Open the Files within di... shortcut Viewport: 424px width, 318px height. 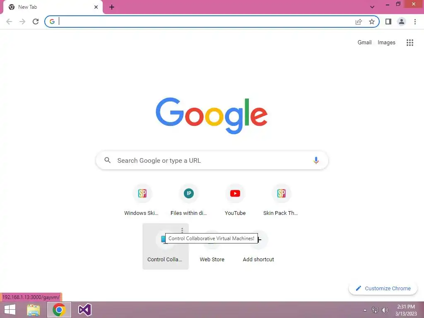(189, 200)
